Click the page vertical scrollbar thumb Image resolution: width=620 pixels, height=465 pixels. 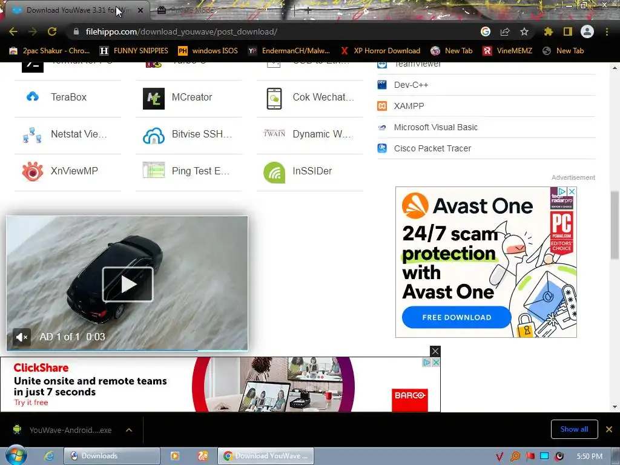click(615, 225)
